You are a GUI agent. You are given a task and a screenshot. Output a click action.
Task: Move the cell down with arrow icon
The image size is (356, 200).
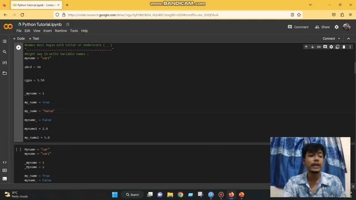pos(313,47)
